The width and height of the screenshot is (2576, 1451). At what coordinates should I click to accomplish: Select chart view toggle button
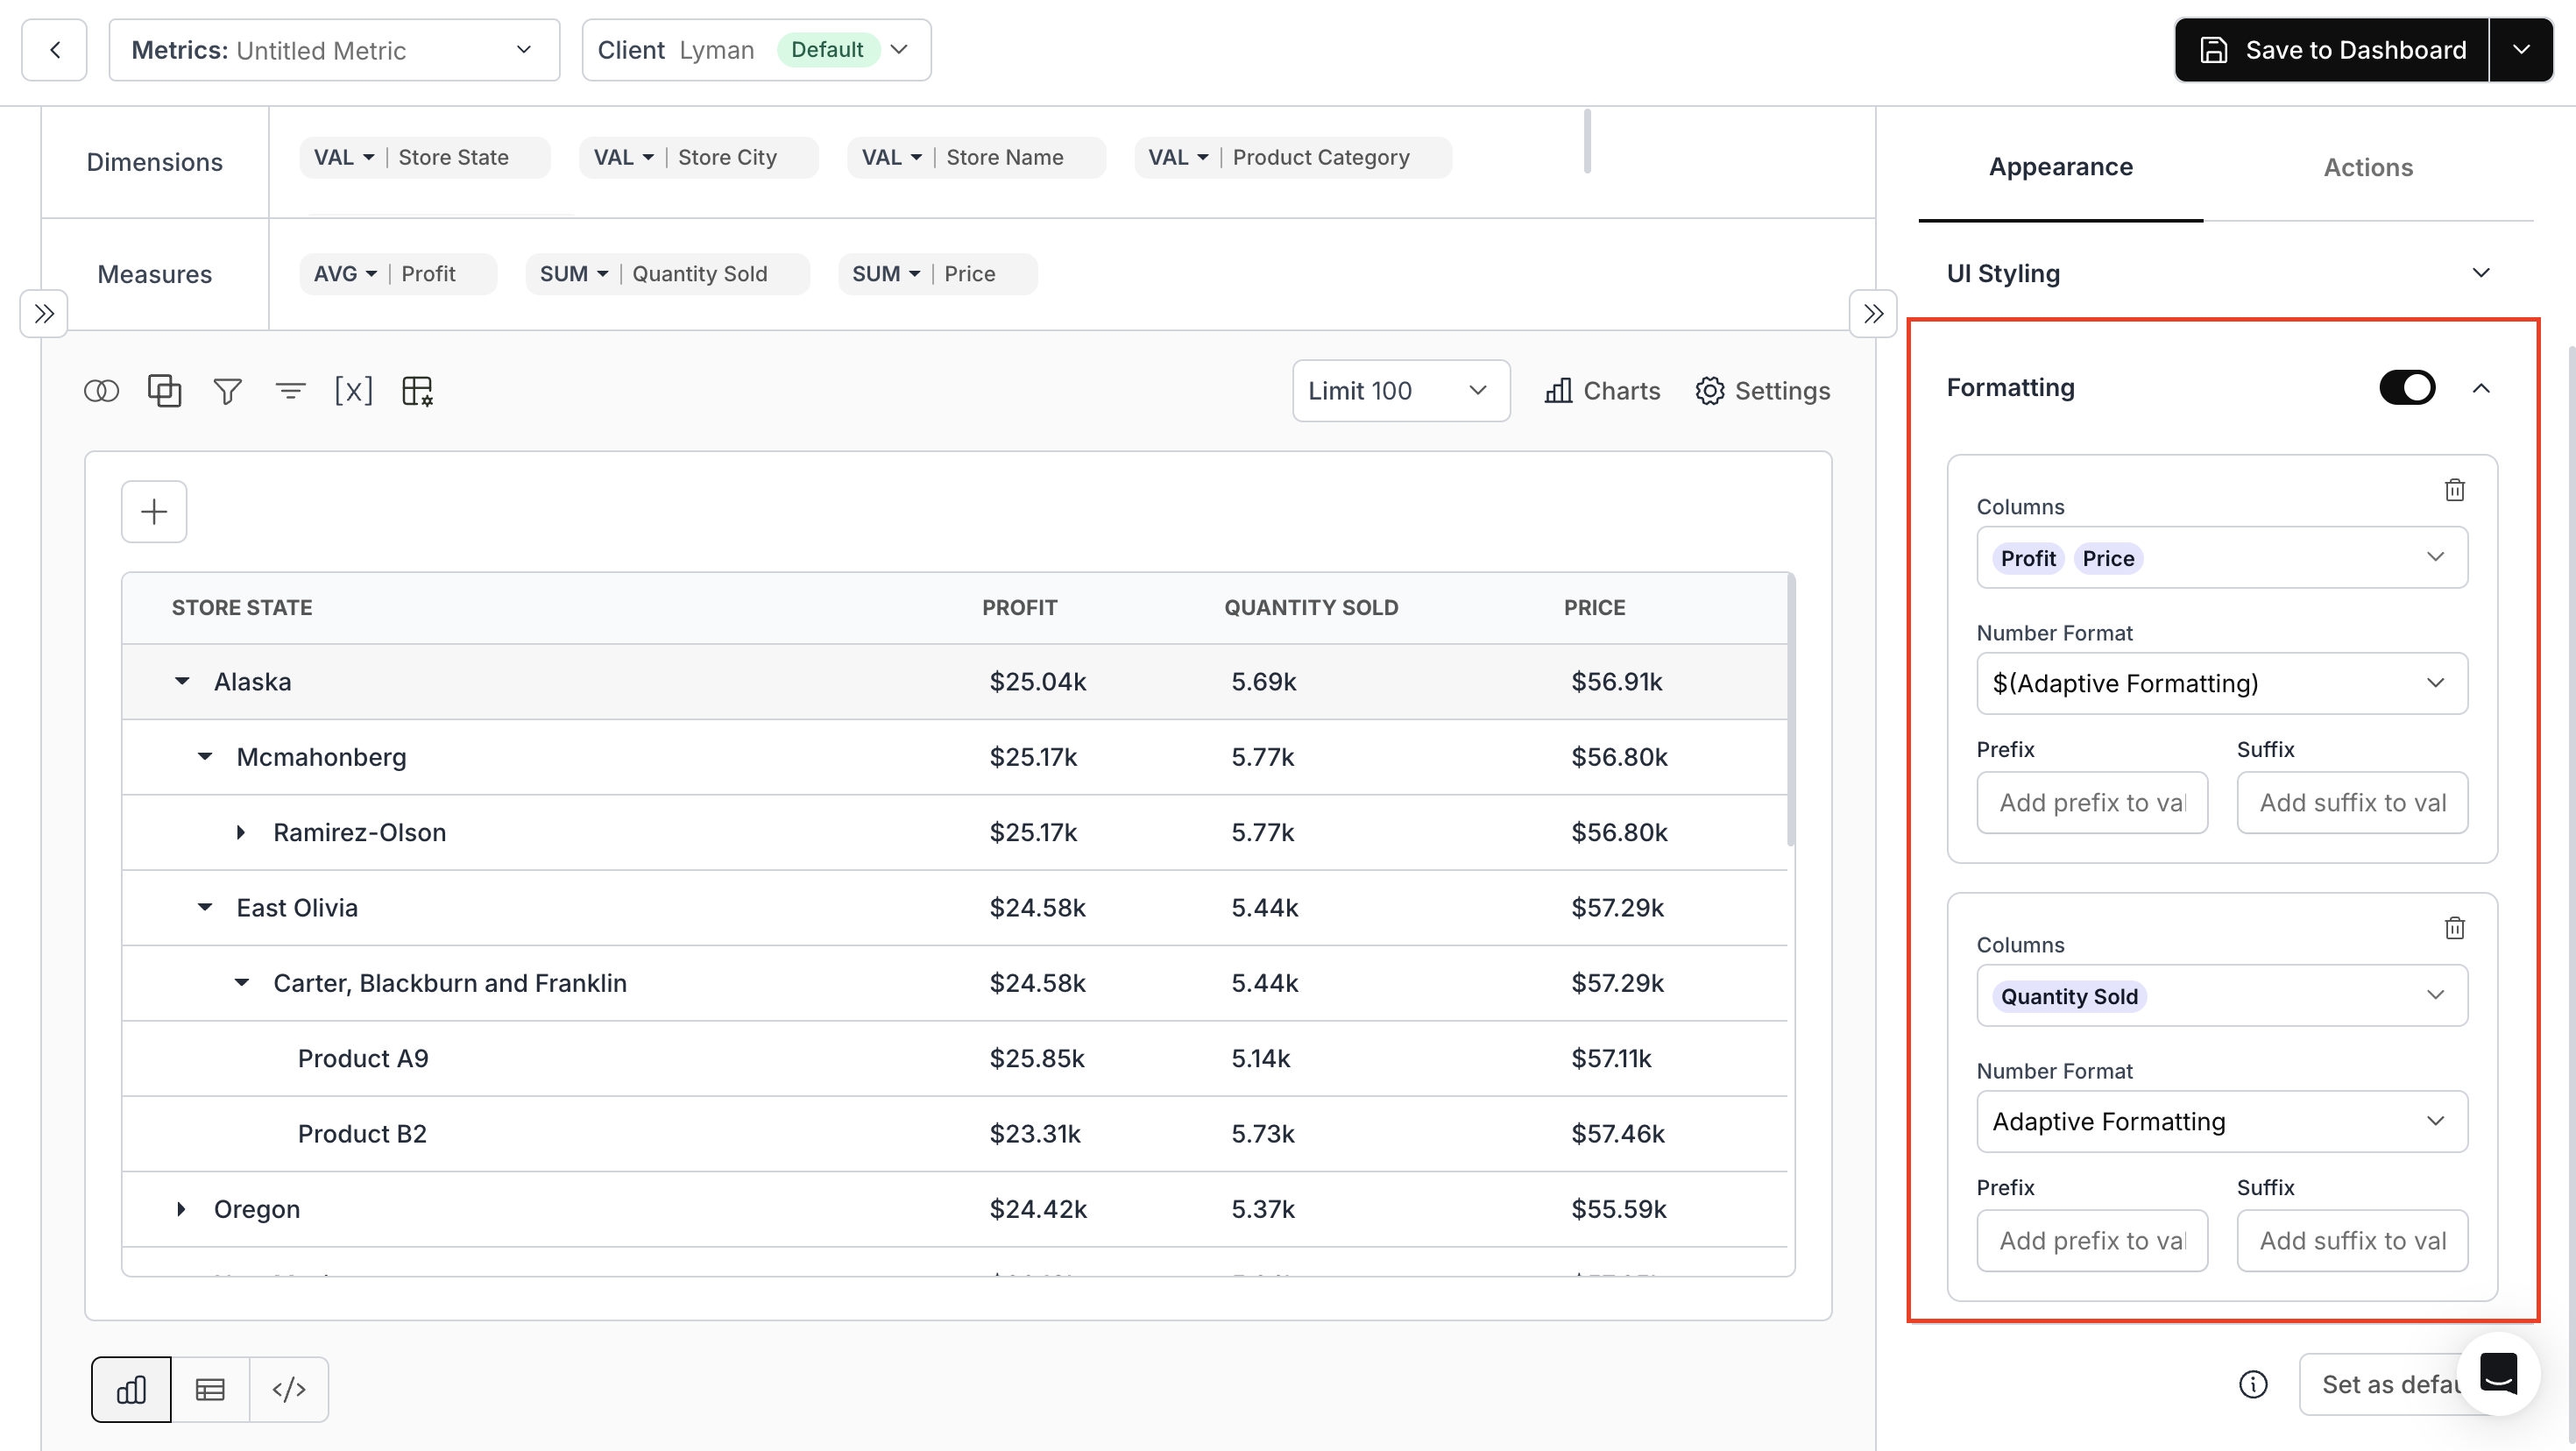click(x=131, y=1389)
